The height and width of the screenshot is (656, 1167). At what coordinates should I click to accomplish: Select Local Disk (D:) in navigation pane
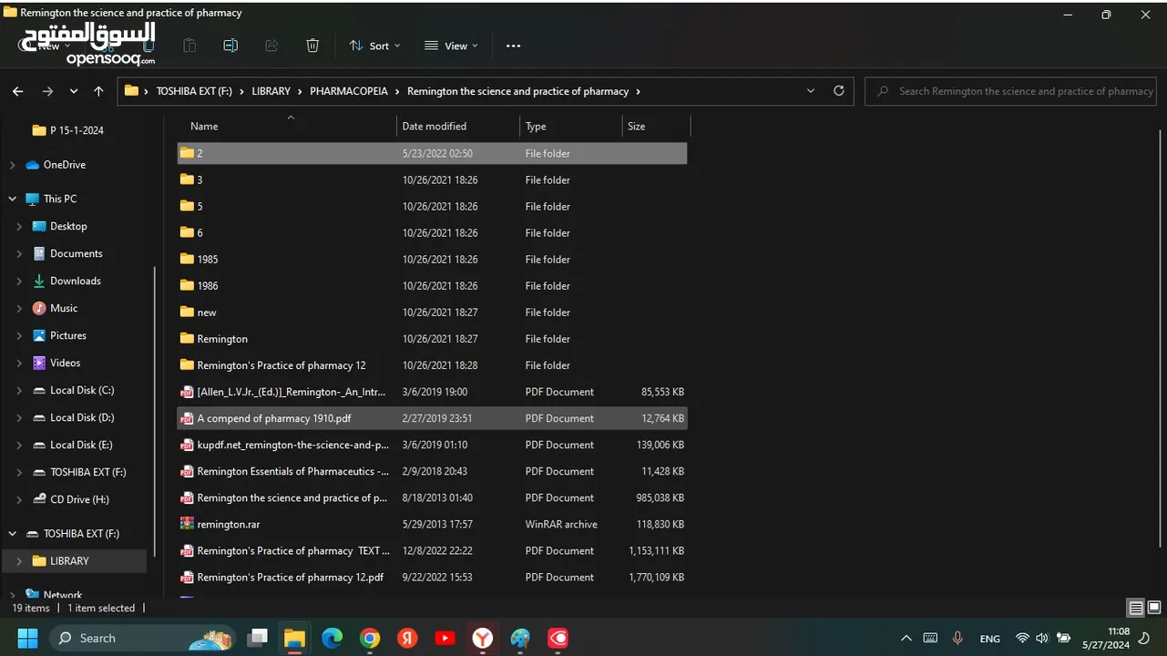click(82, 417)
